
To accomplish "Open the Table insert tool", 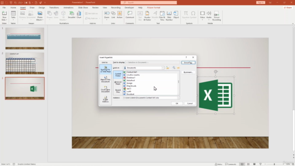I will pyautogui.click(x=13, y=16).
